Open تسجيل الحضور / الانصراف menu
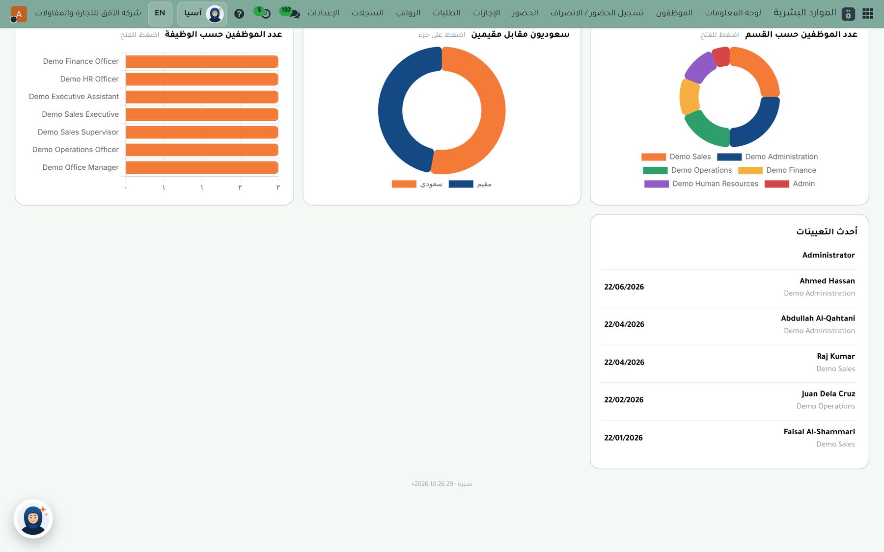Screen dimensions: 884x552 pyautogui.click(x=597, y=13)
